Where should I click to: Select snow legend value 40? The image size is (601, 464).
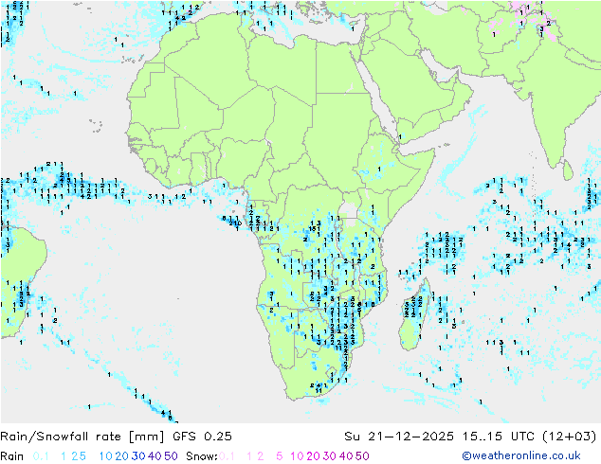[346, 456]
